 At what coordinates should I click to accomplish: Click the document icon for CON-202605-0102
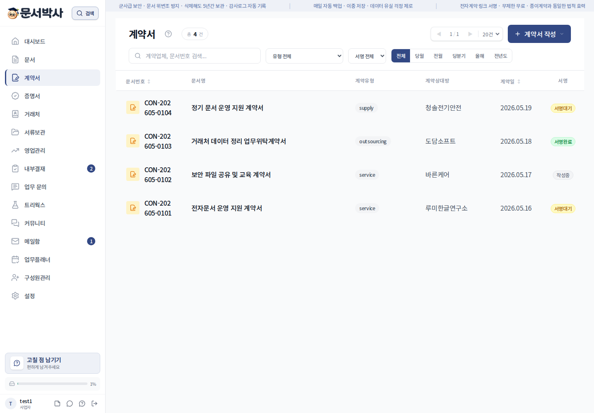[x=133, y=174]
